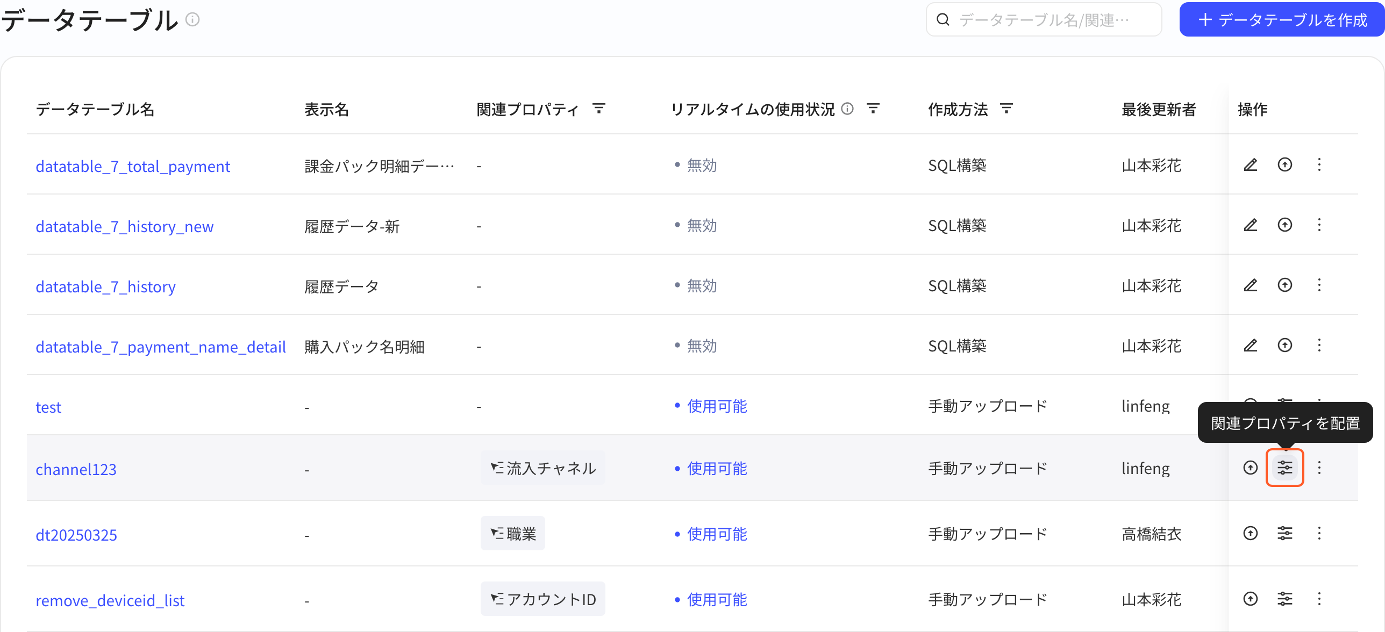The height and width of the screenshot is (632, 1385).
Task: Edit the datatable_7_total_payment row with pencil icon
Action: (x=1251, y=164)
